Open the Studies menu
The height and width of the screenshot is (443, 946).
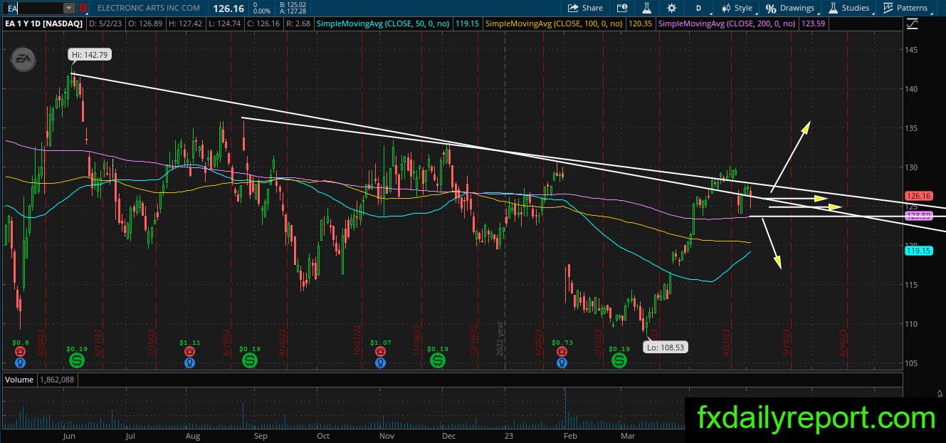[848, 8]
